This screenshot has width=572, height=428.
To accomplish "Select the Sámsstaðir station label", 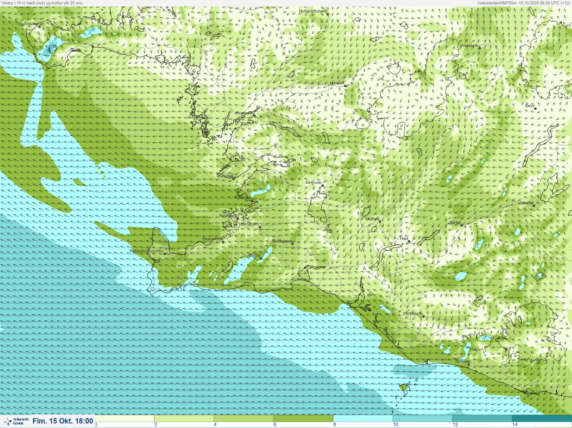I will coord(412,314).
